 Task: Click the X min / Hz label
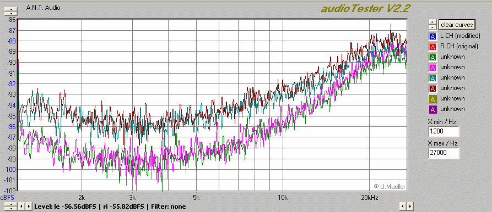pyautogui.click(x=442, y=122)
